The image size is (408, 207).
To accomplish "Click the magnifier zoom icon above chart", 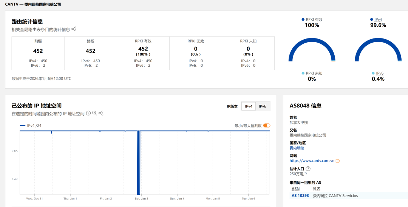I will [94, 113].
